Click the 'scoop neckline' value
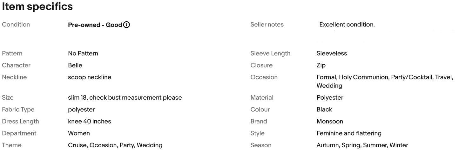Viewport: 459px width, 154px height. point(90,77)
